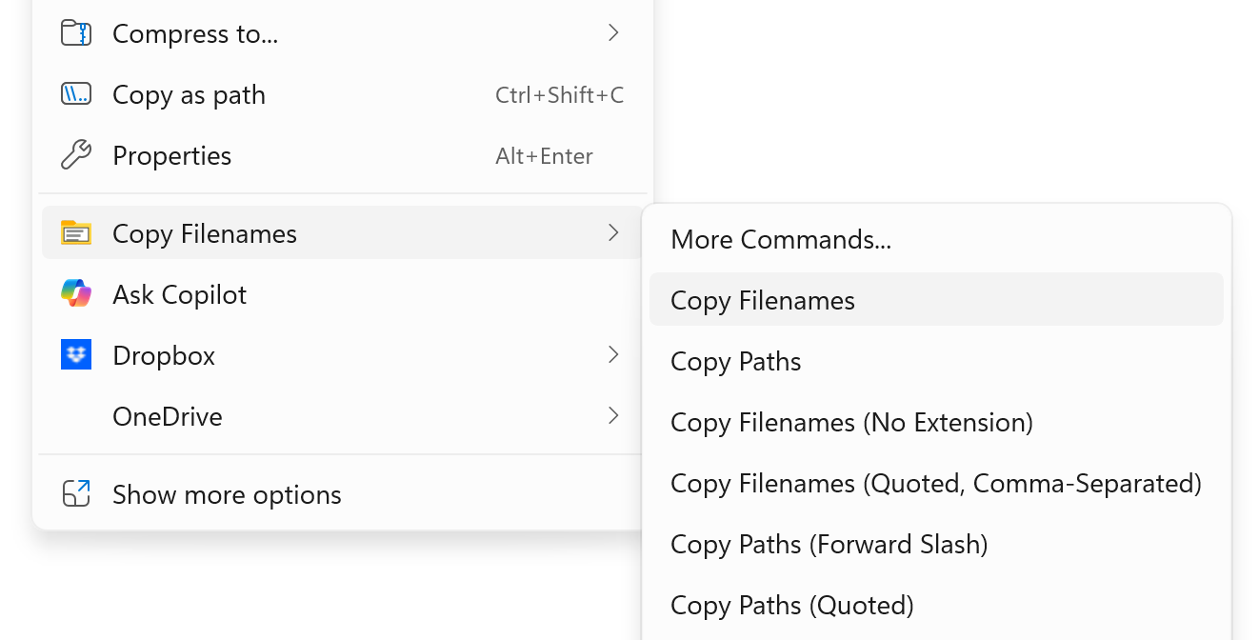Click Show more options
Screen dimensions: 1259x640
(227, 493)
